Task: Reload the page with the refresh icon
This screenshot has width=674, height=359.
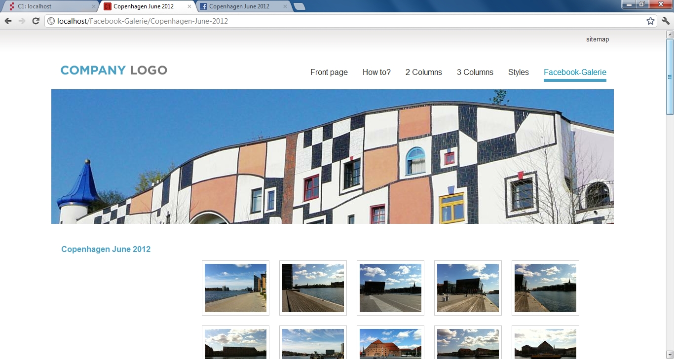Action: click(36, 21)
